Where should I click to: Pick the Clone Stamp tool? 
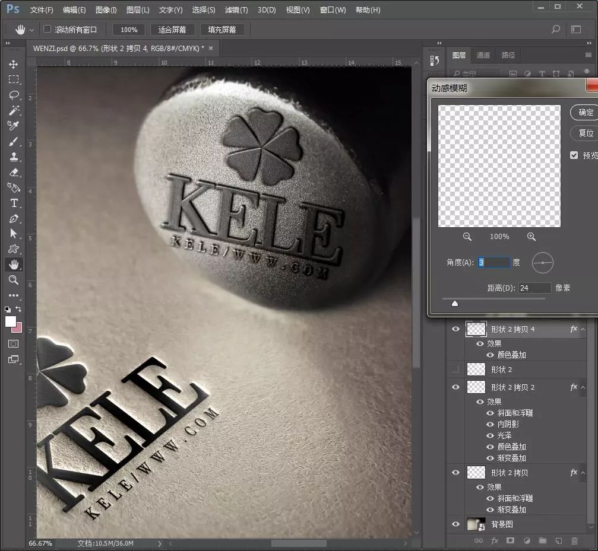[14, 157]
